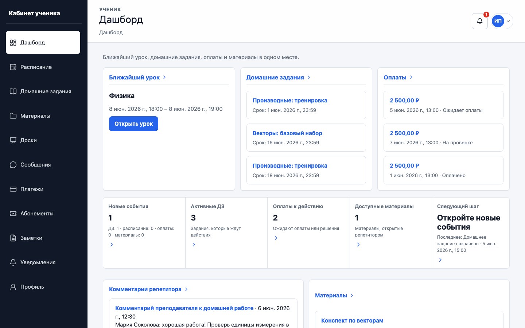Click arrow under Следующий шаг card

point(440,260)
